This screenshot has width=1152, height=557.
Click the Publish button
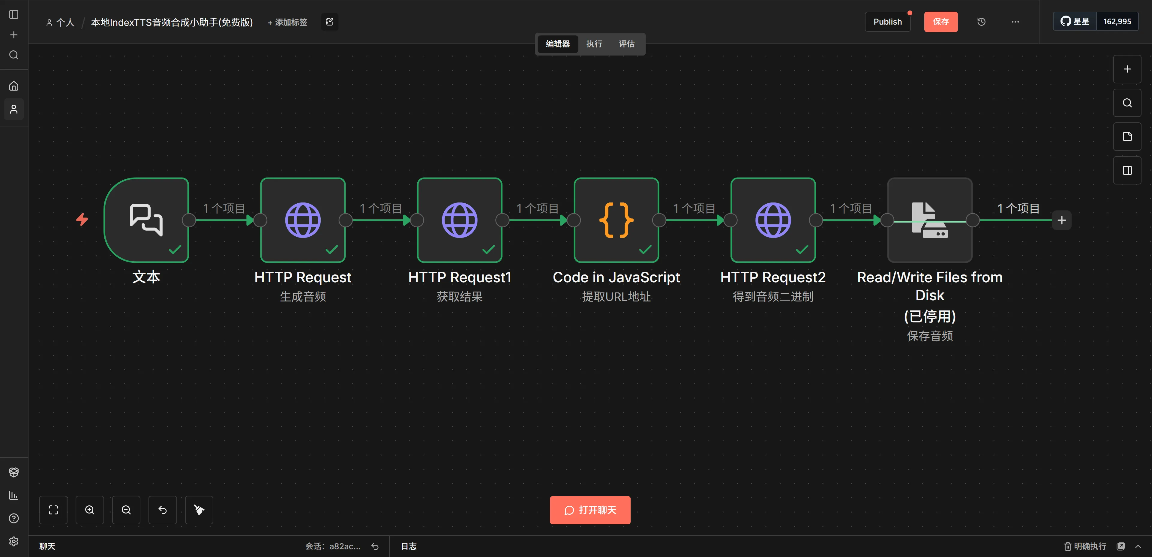(887, 22)
